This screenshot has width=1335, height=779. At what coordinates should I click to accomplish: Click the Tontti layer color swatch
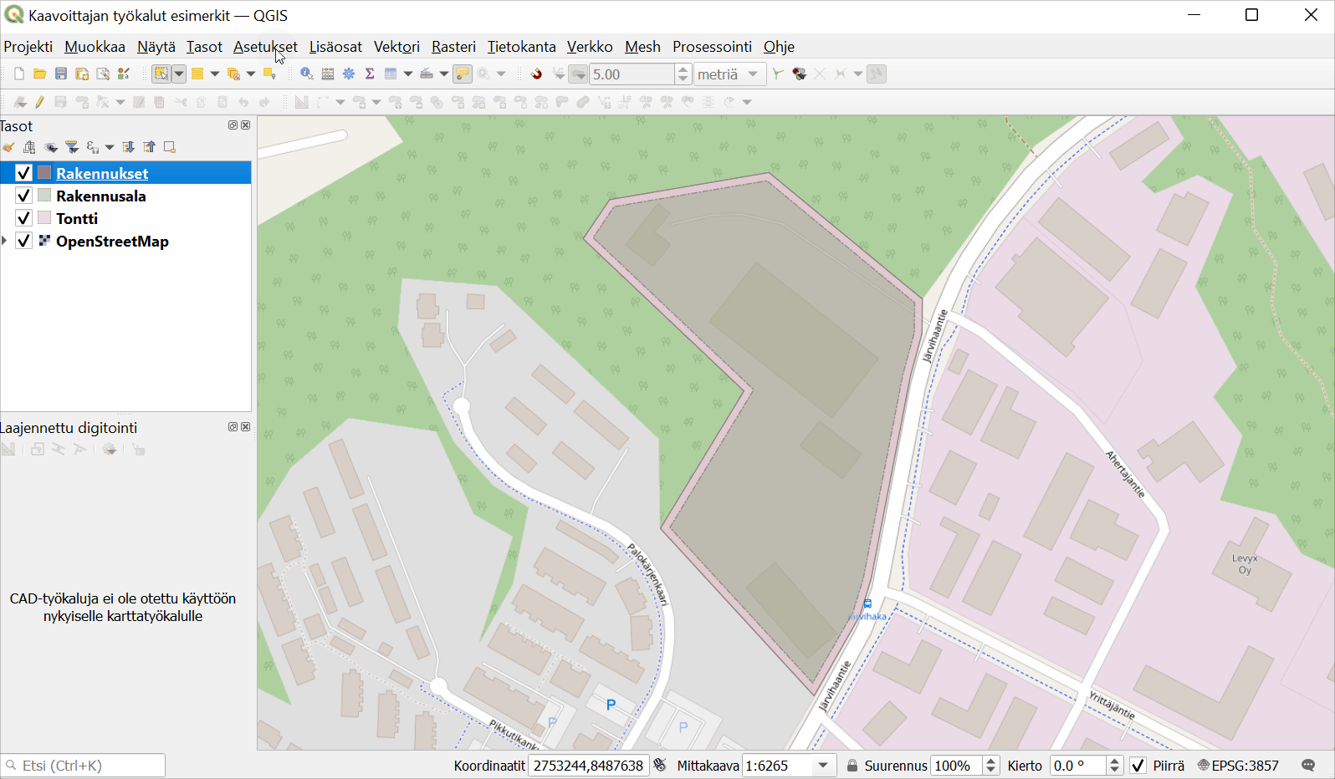[45, 218]
